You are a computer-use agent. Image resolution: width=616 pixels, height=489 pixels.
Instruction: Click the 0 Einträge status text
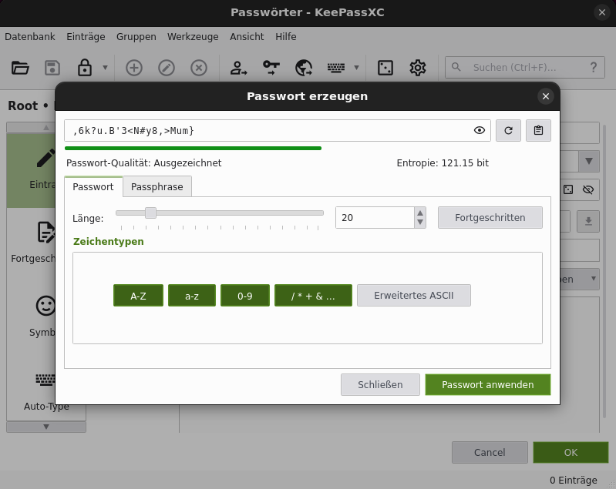[573, 480]
